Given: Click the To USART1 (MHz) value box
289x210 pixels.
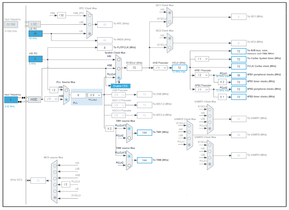Looking at the screenshot, I should point(239,119).
